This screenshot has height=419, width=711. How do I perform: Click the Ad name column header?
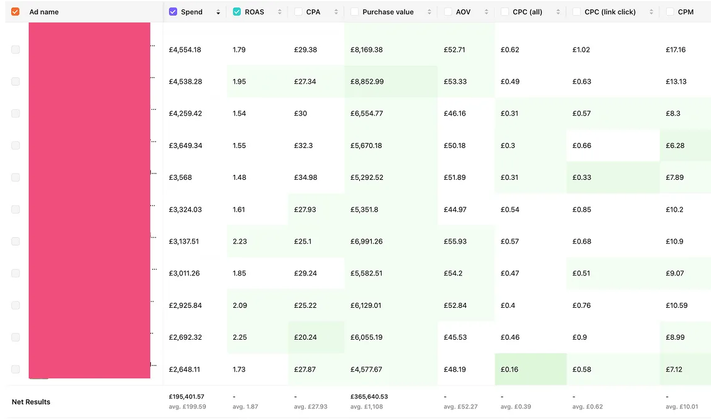click(44, 12)
